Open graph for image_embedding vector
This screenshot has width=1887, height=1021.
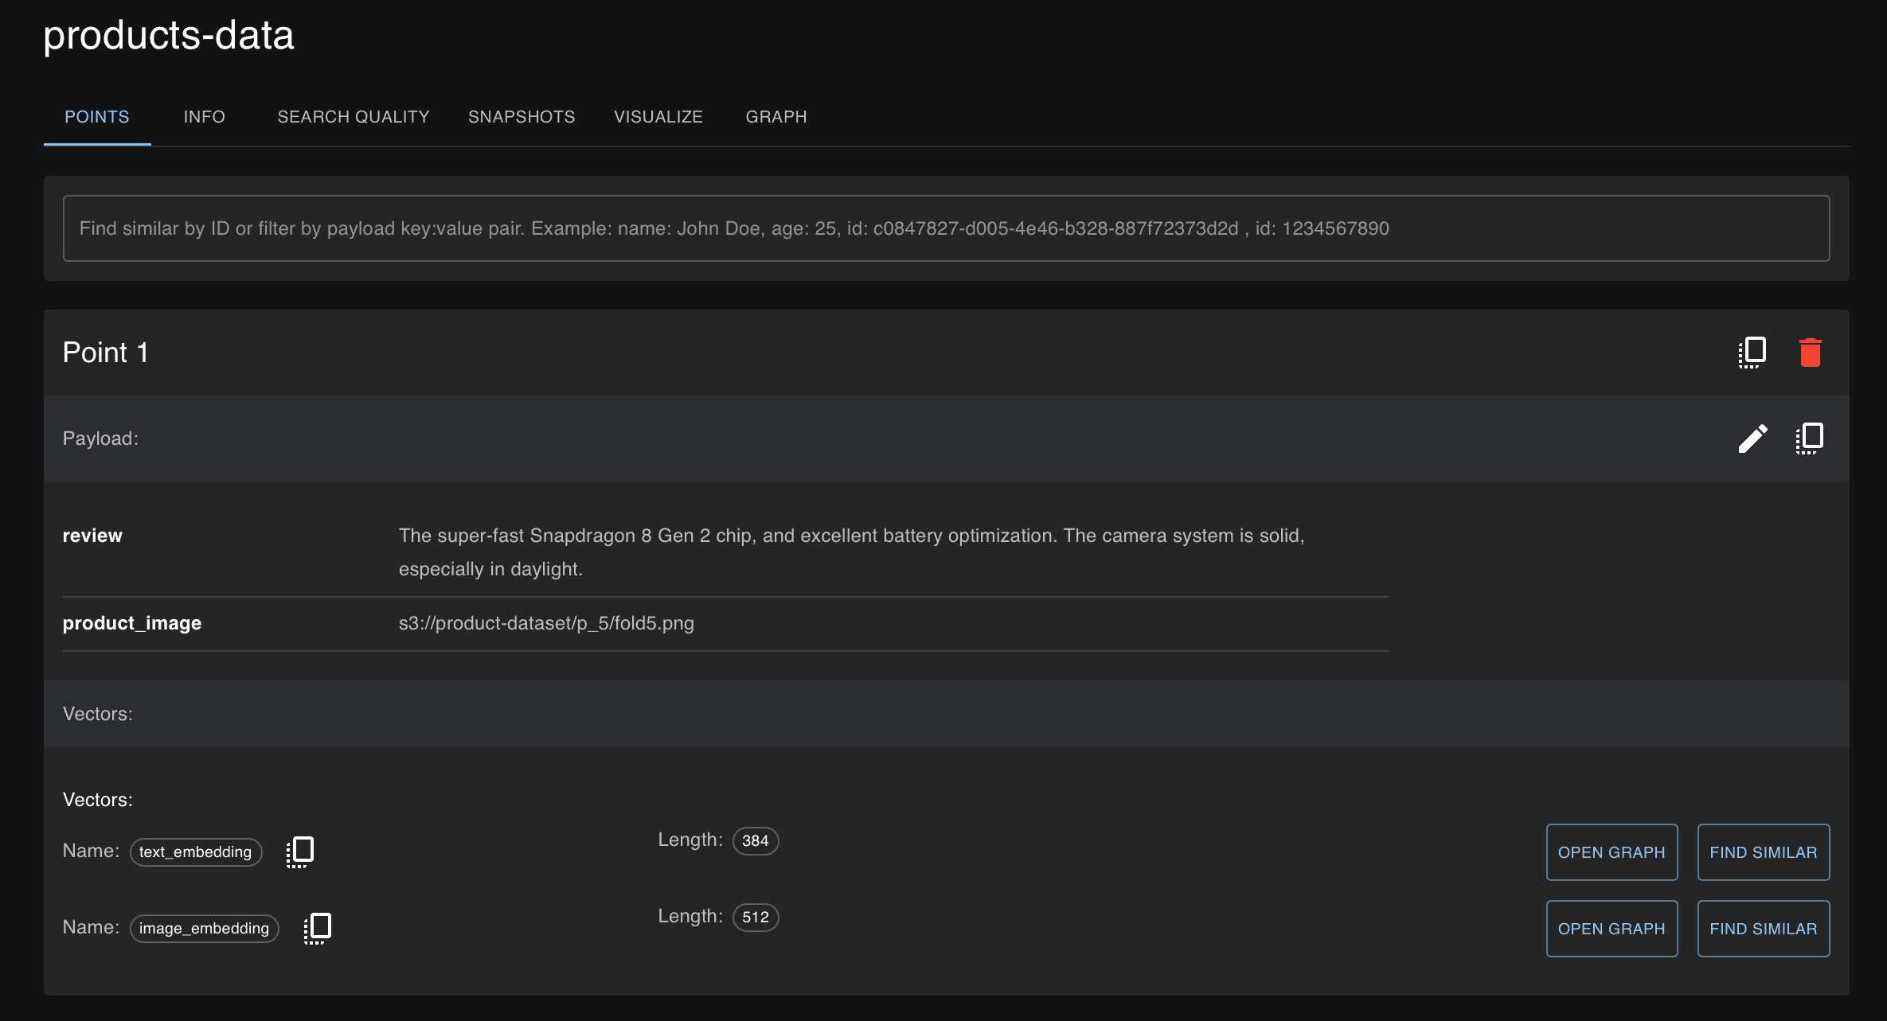click(x=1611, y=929)
